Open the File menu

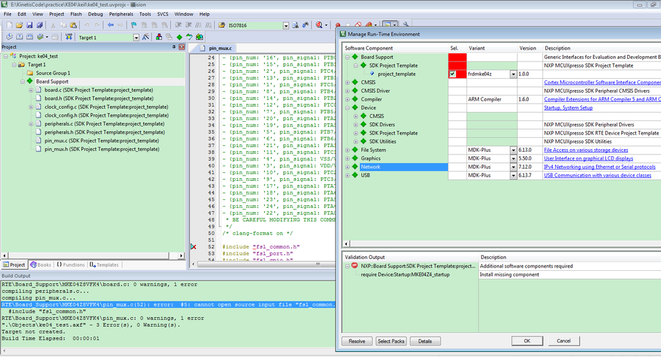[7, 14]
